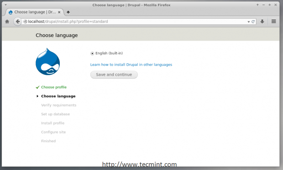
Task: Maximize the Firefox window with plus button
Action: (x=269, y=5)
